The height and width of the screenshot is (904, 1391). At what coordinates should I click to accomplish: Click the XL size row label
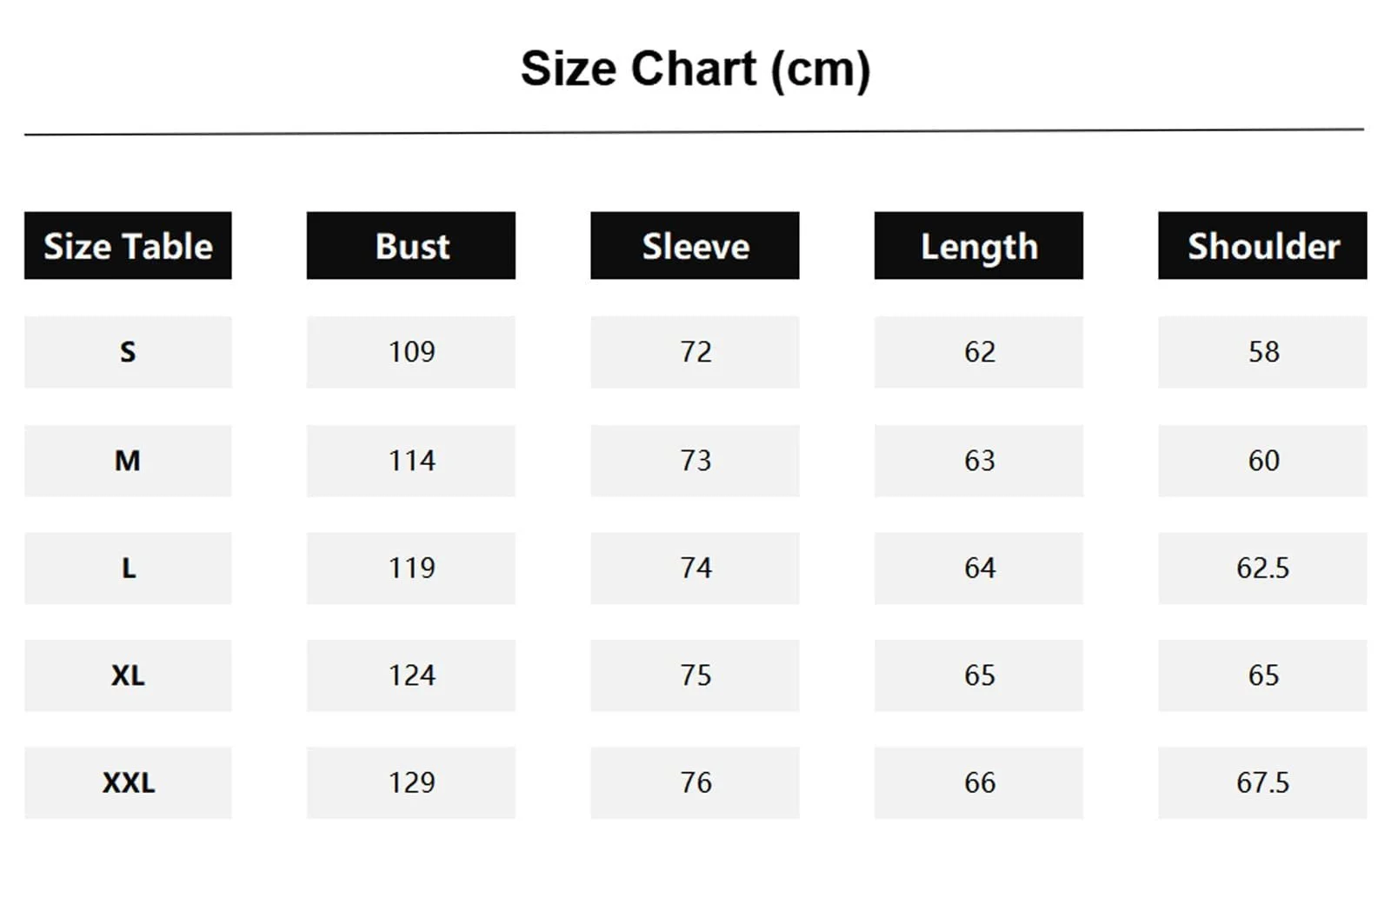coord(128,675)
